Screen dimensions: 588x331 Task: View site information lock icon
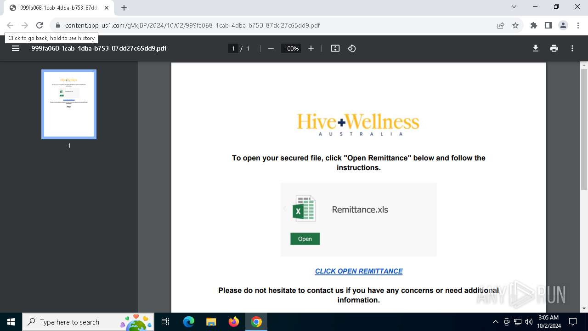(x=57, y=25)
